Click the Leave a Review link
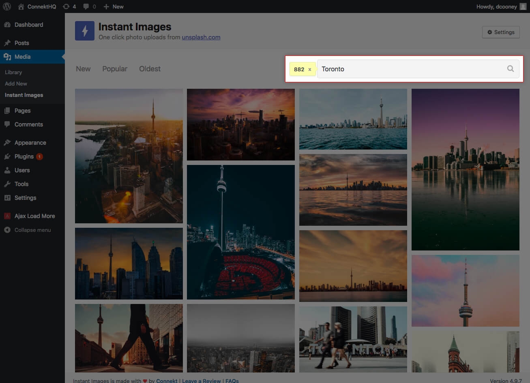530x383 pixels. [x=202, y=381]
